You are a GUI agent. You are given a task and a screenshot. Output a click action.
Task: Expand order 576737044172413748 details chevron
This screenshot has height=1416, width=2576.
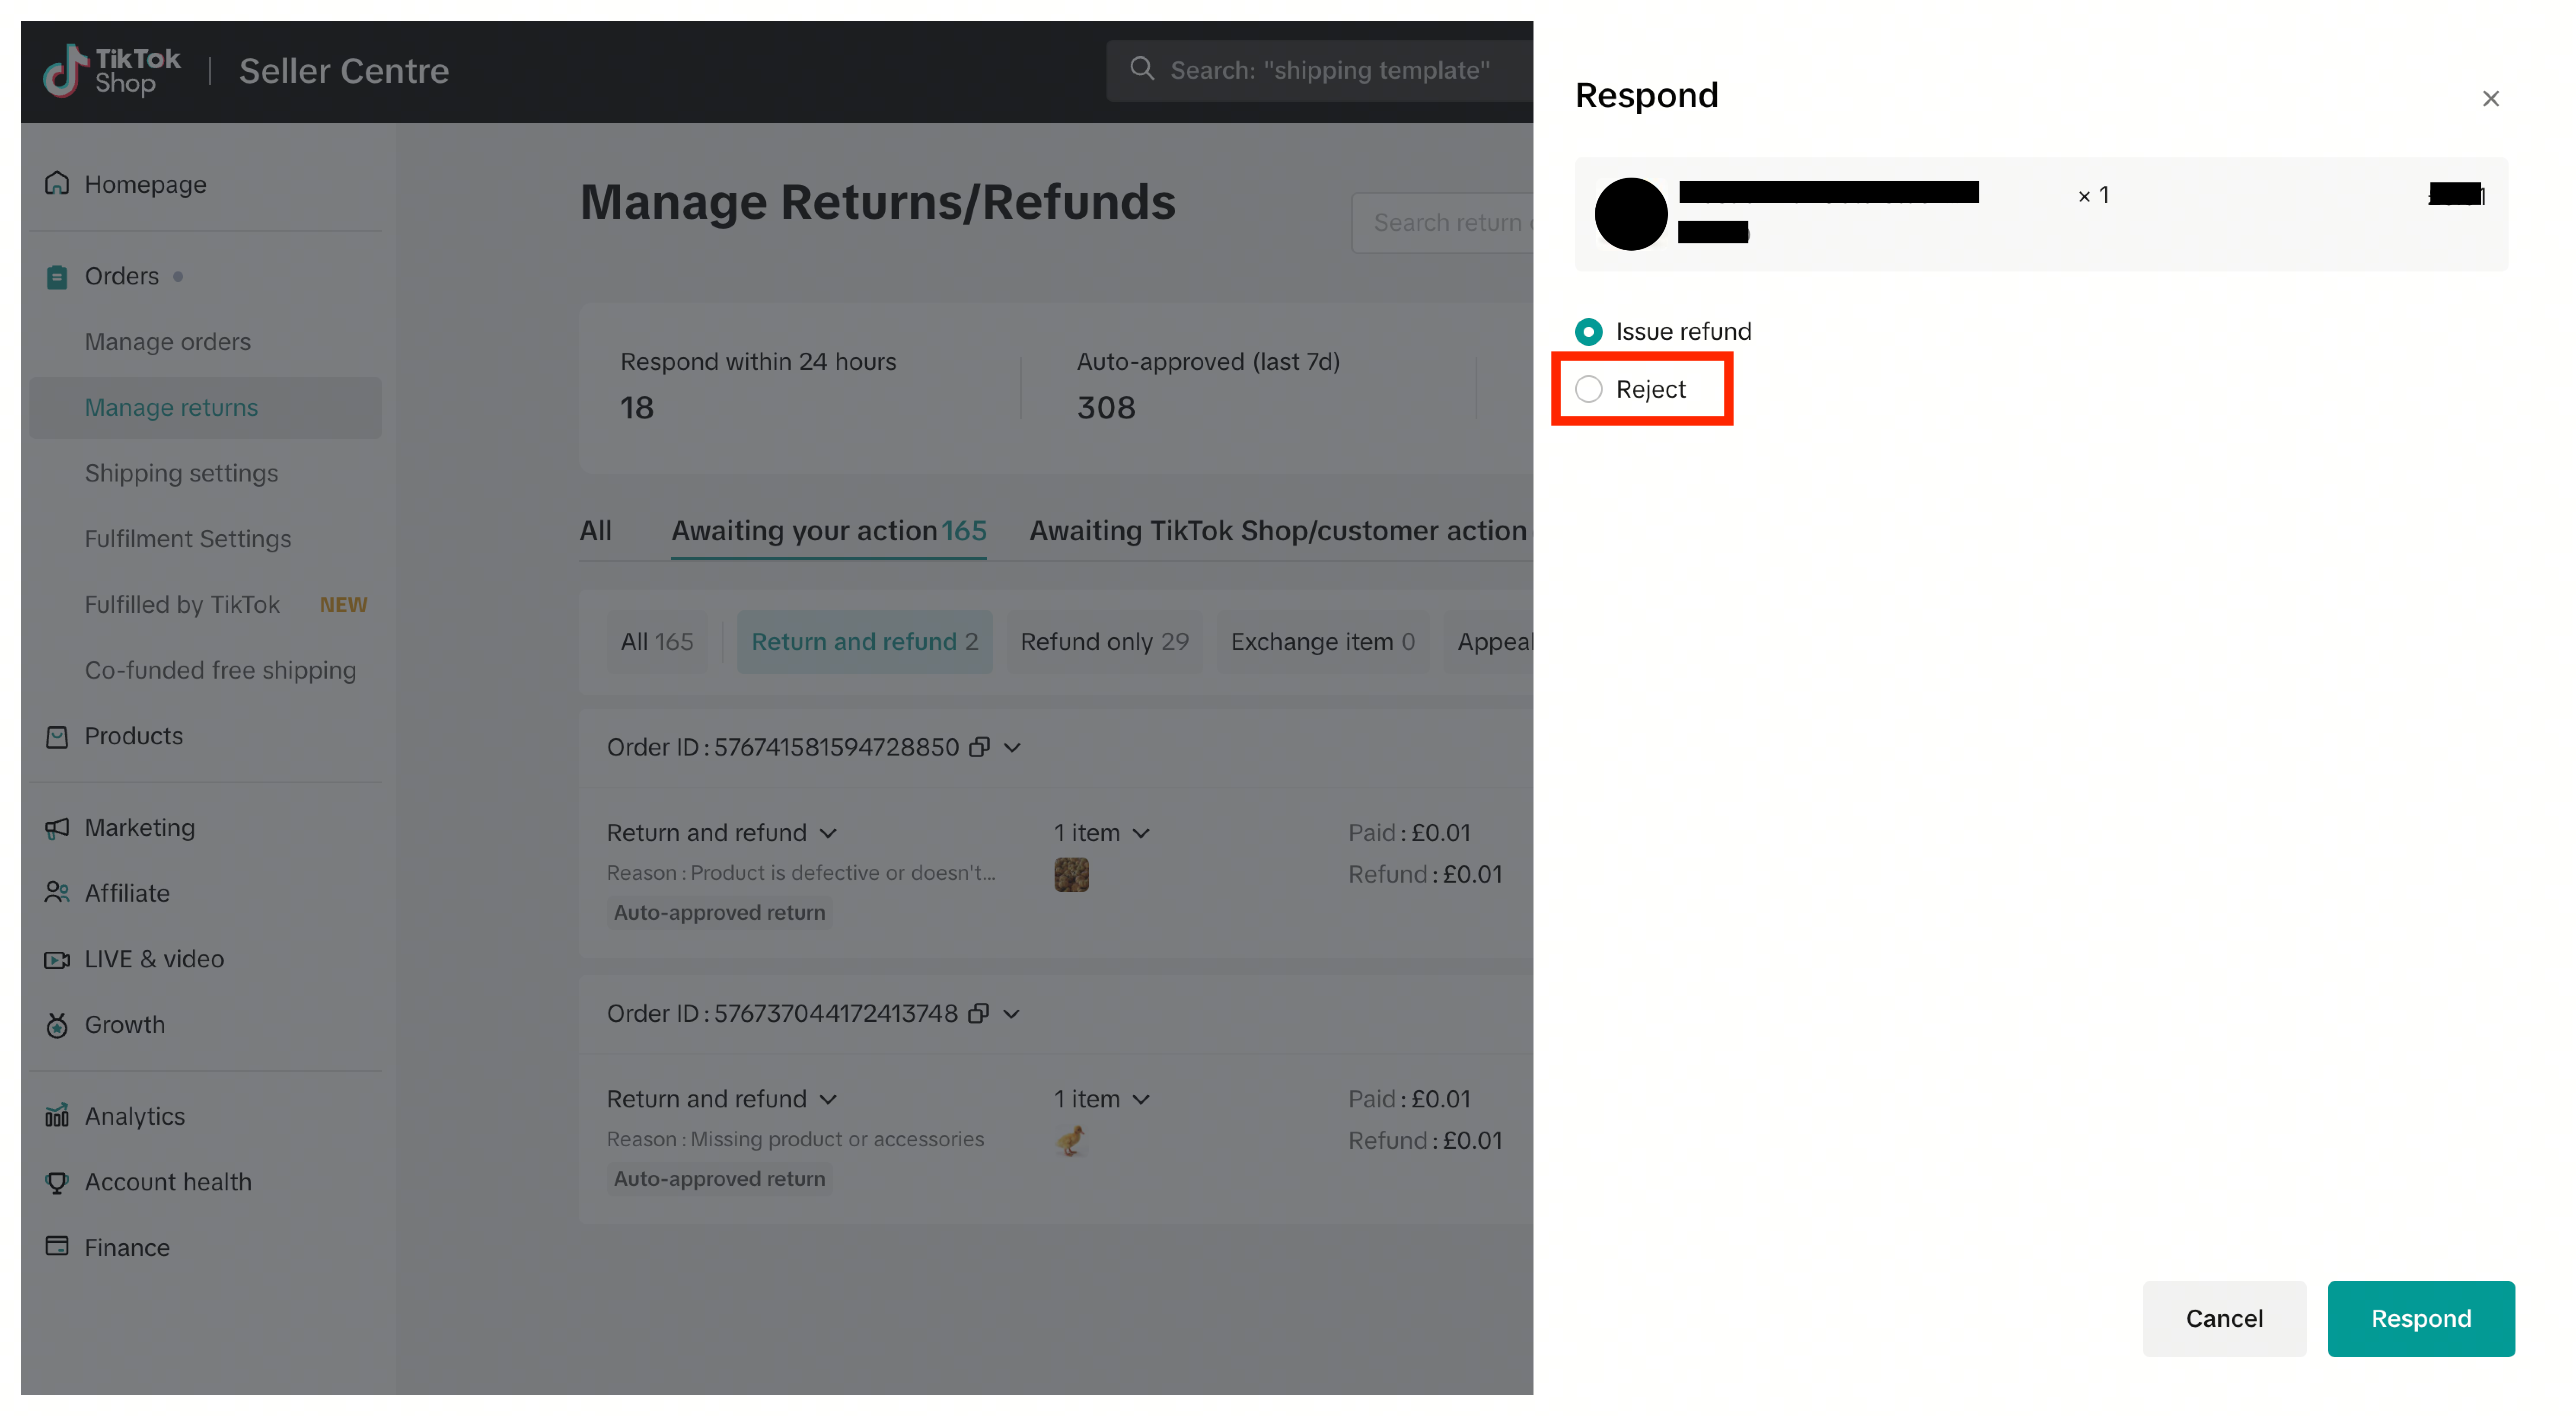point(1012,1014)
